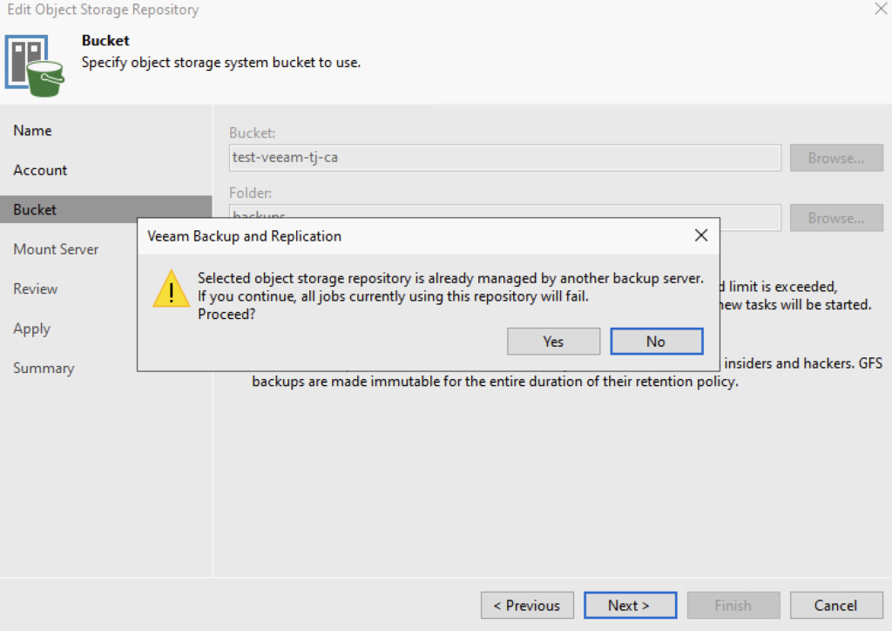Jump to the Mount Server step
This screenshot has width=892, height=631.
pos(56,249)
